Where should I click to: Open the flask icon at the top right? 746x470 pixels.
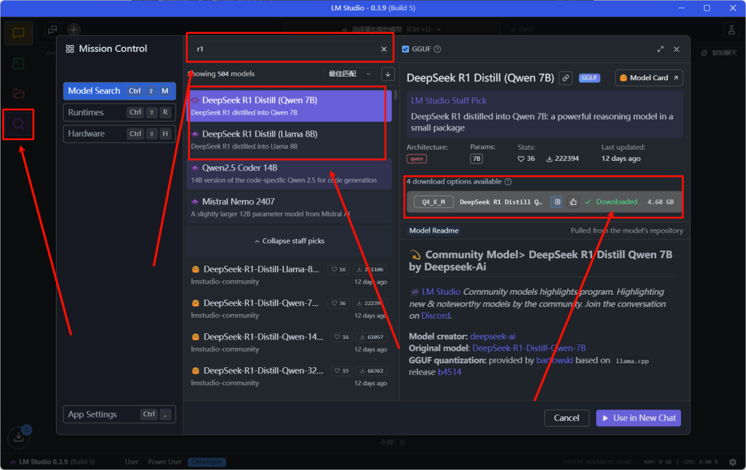pos(731,30)
